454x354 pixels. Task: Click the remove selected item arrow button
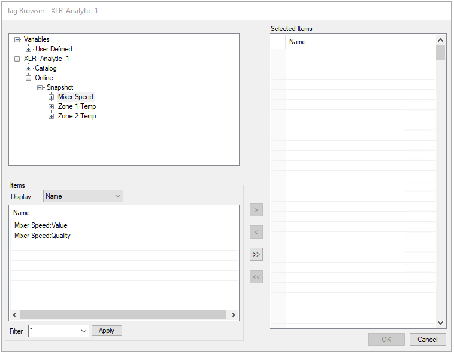[256, 232]
